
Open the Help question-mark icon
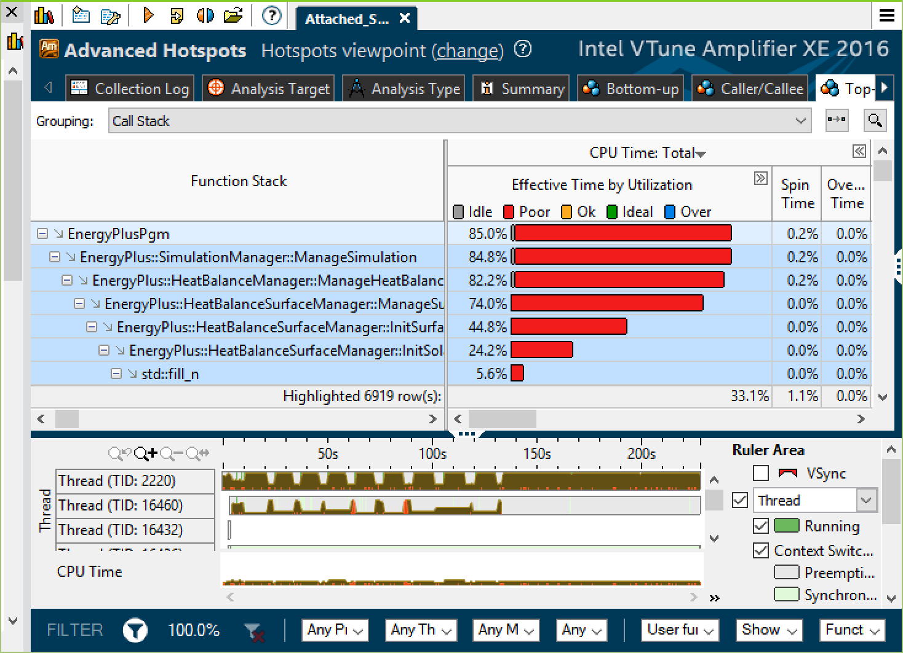pos(271,16)
